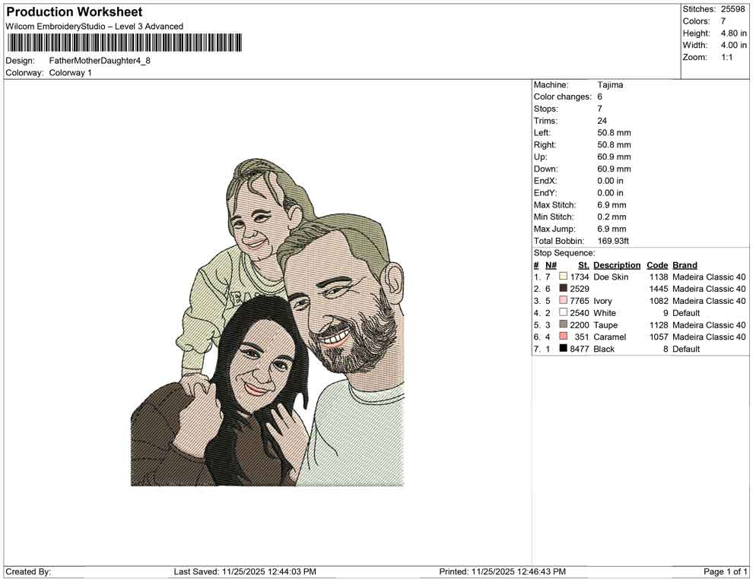Click the 'Brand' column header
This screenshot has height=579, width=753.
click(x=685, y=265)
